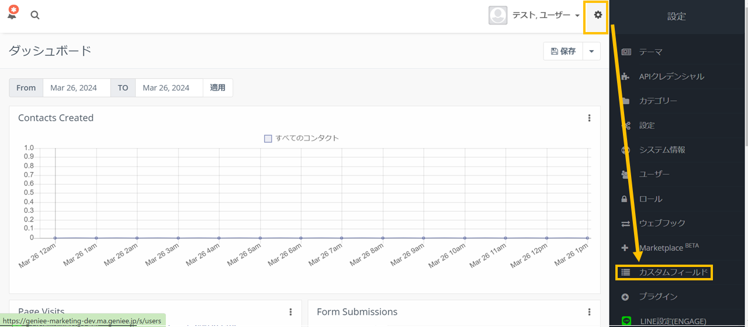Click the LINE icon beside LINE設定(ENGAGE)
The width and height of the screenshot is (748, 327).
pos(626,321)
